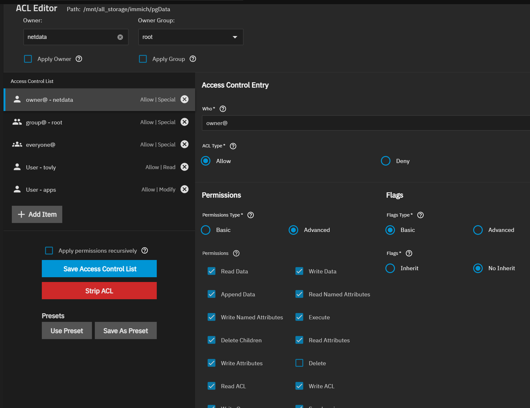Remove the User - tovly ACL entry
530x408 pixels.
185,167
